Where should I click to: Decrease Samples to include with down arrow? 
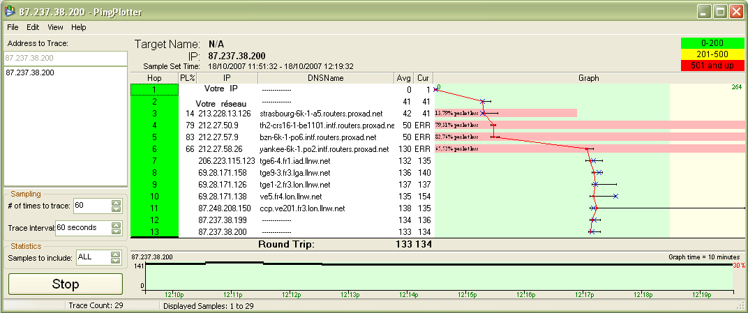coord(116,261)
